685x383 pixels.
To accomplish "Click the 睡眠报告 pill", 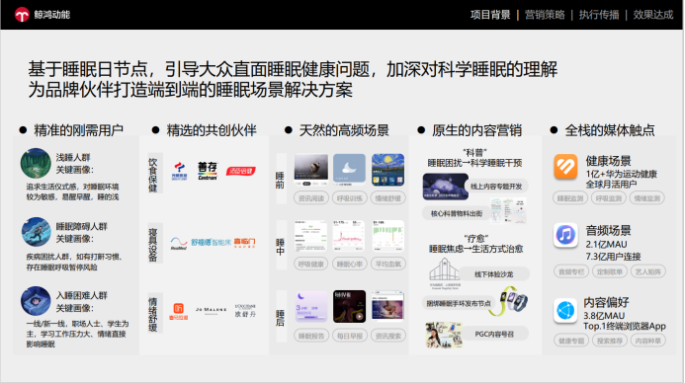I will (x=311, y=336).
